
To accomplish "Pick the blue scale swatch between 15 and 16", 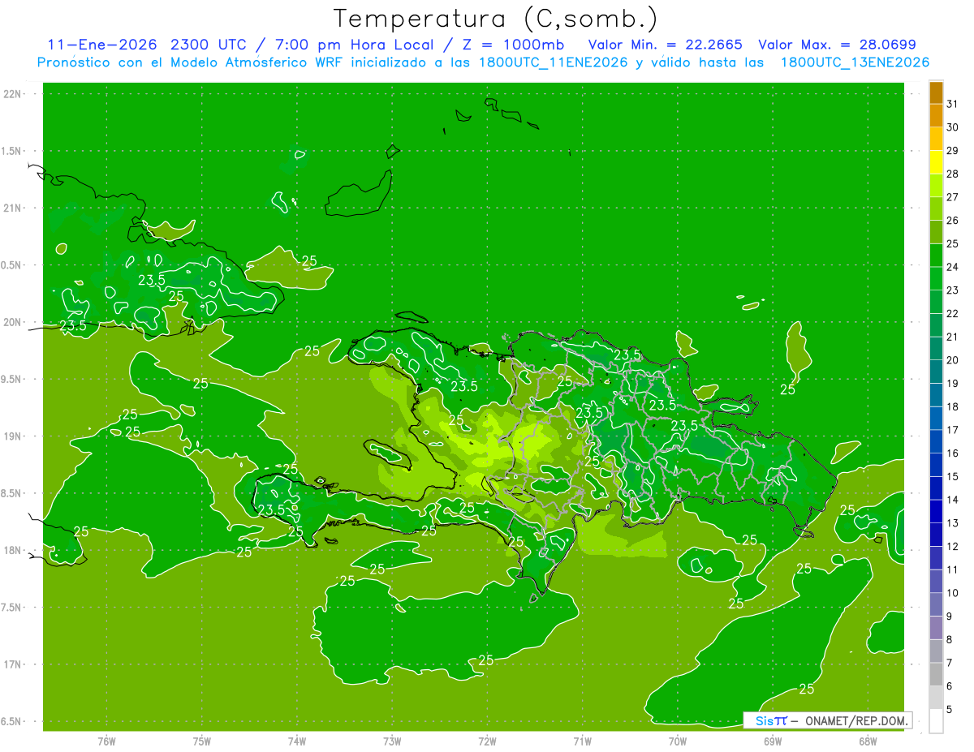I will (936, 466).
